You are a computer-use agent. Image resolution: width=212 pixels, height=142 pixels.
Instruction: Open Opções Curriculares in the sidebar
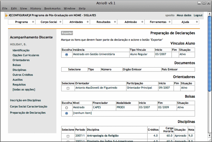coord(26,55)
